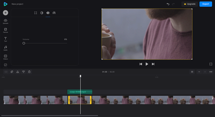
Task: Open the Audio sidebar section
Action: click(5, 48)
